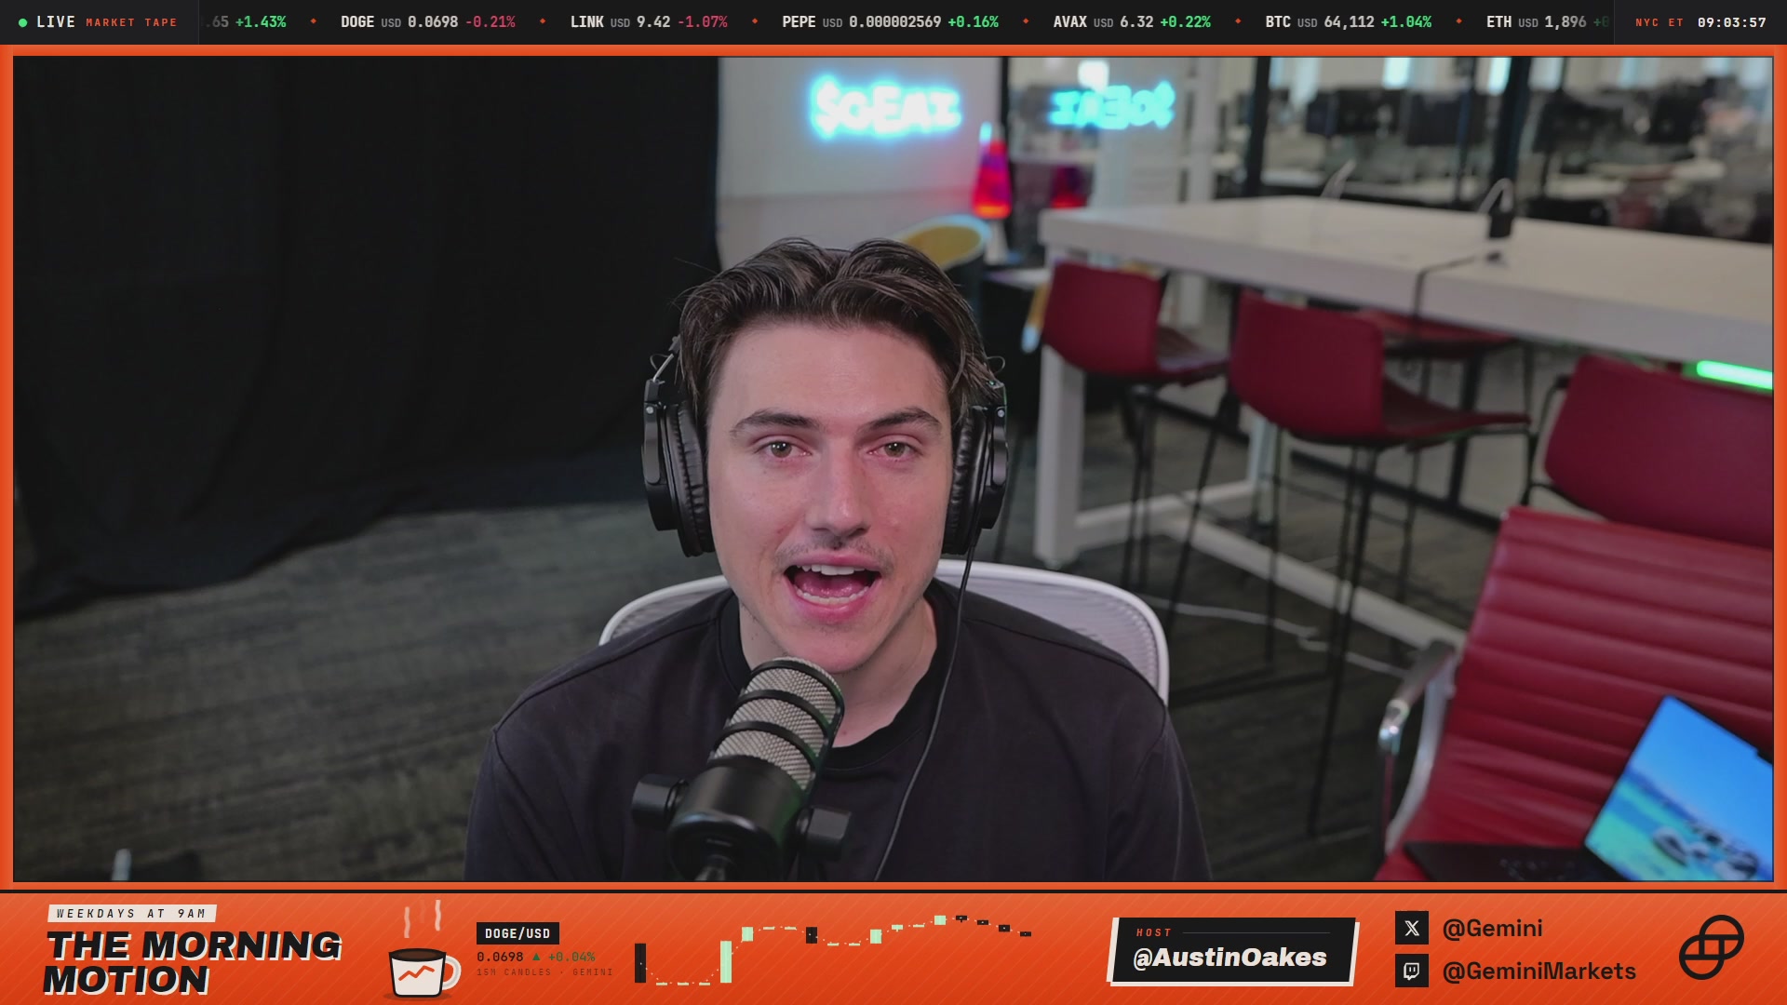
Task: Click the 0.0698 DOGE price value
Action: (500, 957)
